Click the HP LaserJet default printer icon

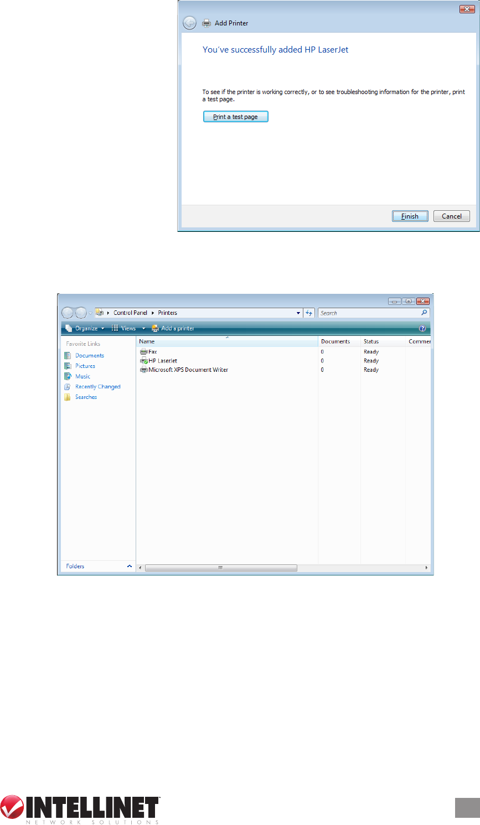(144, 361)
